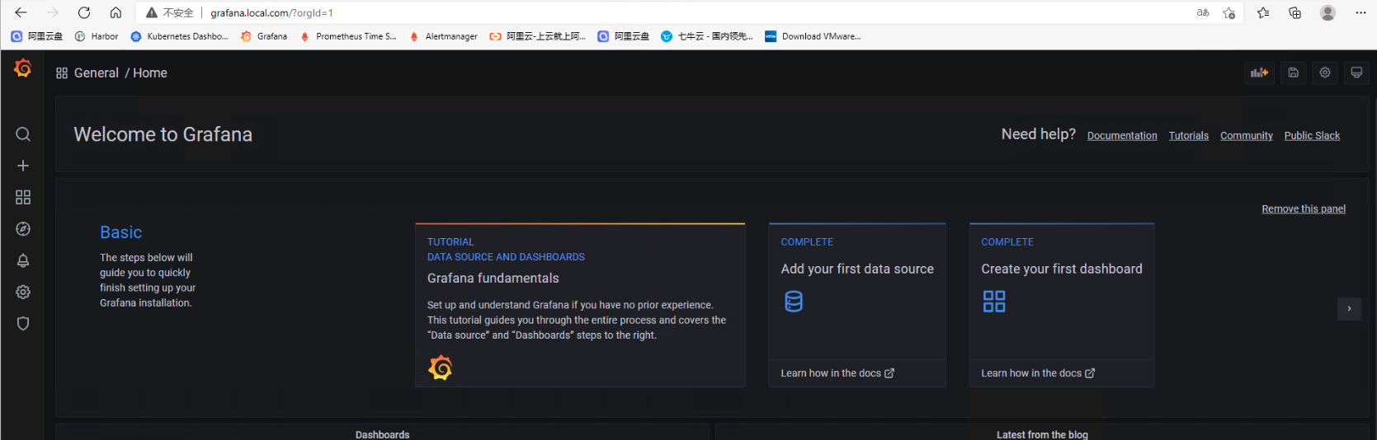Open Configuration gear in sidebar

[23, 292]
